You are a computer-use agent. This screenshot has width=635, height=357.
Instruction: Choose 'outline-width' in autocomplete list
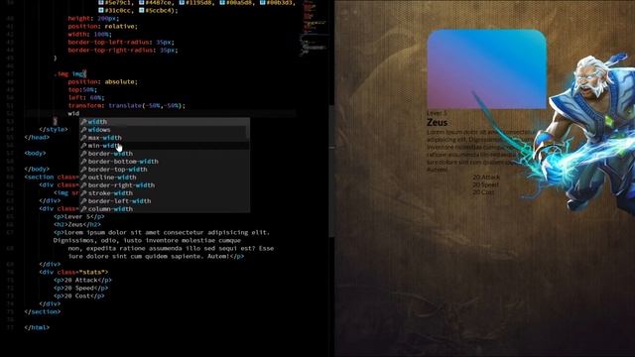[x=164, y=178]
